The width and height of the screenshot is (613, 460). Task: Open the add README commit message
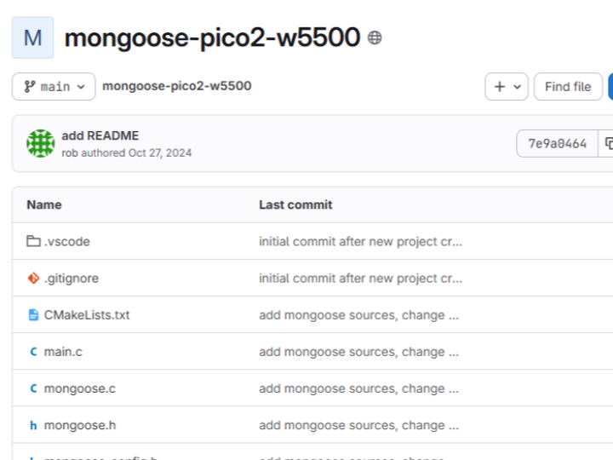coord(100,135)
